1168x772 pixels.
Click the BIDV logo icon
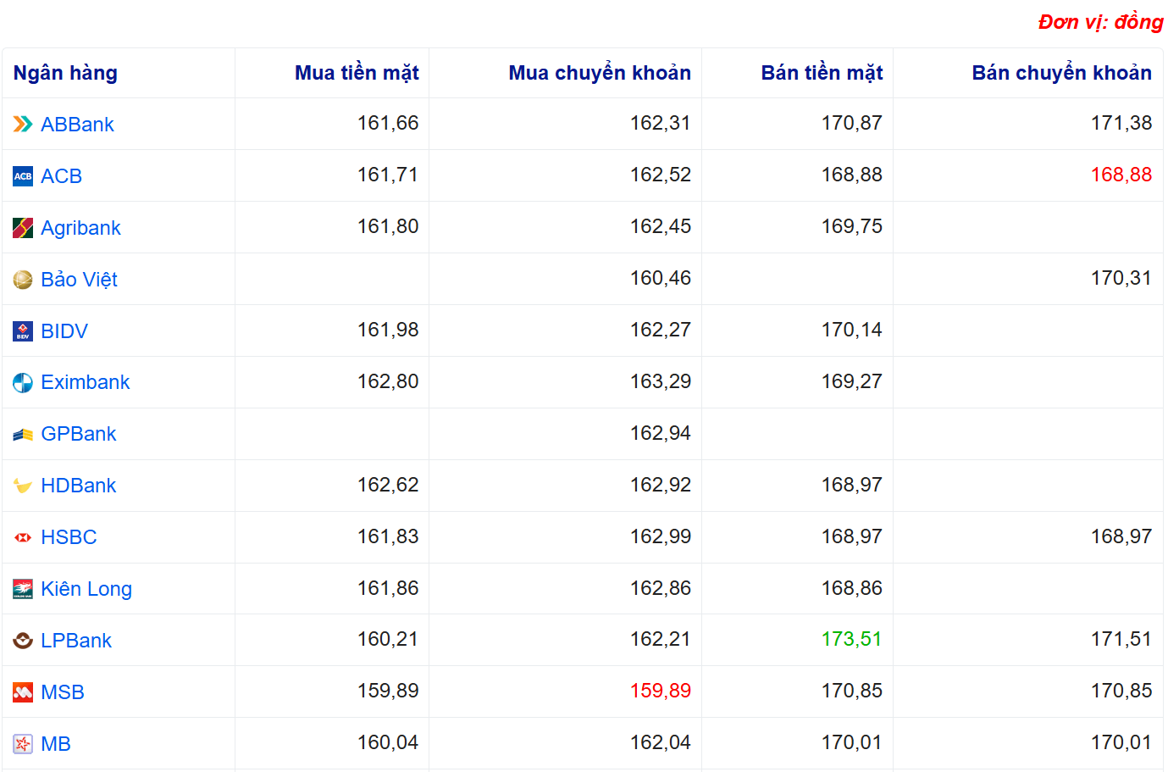tap(23, 331)
